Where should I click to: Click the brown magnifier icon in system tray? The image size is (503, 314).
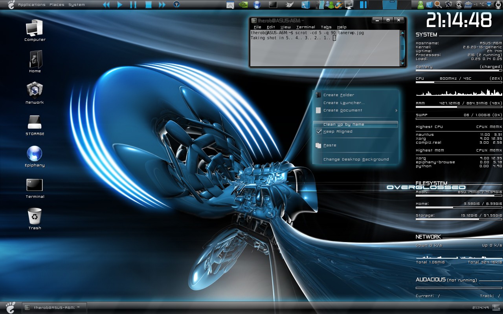(x=438, y=5)
